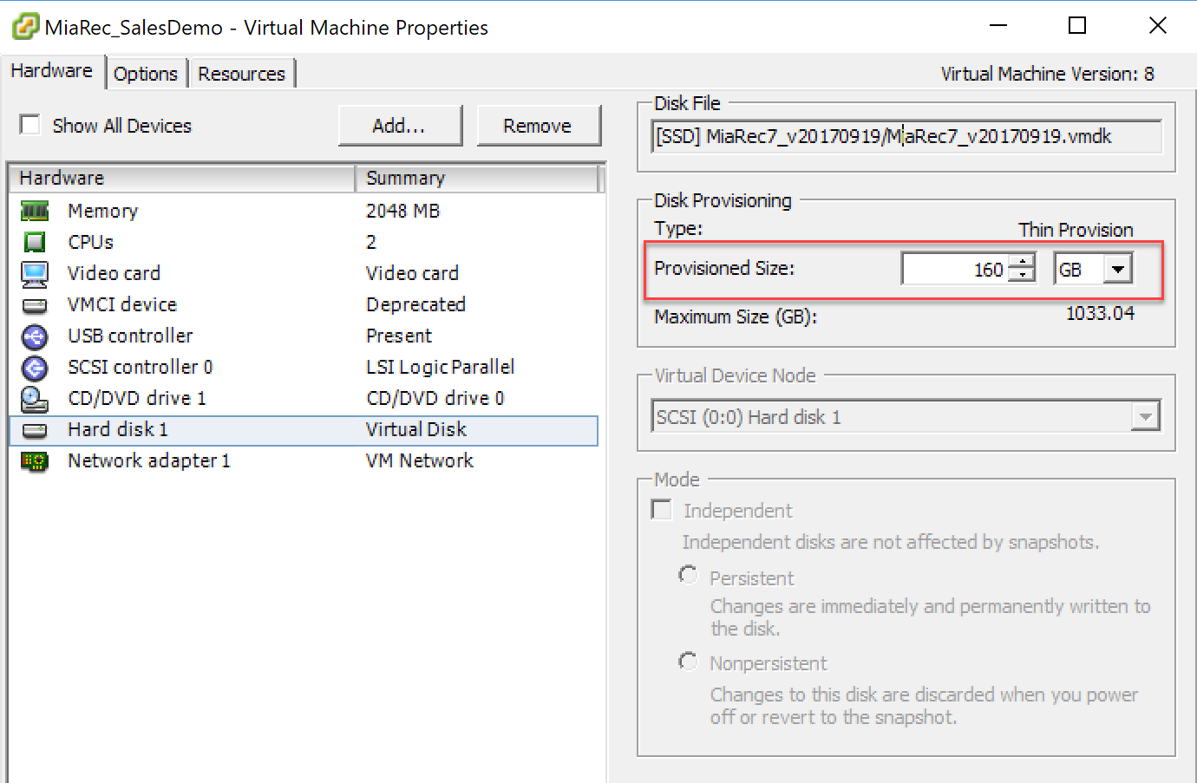The image size is (1197, 783).
Task: Click the Disk File path field
Action: coord(906,137)
